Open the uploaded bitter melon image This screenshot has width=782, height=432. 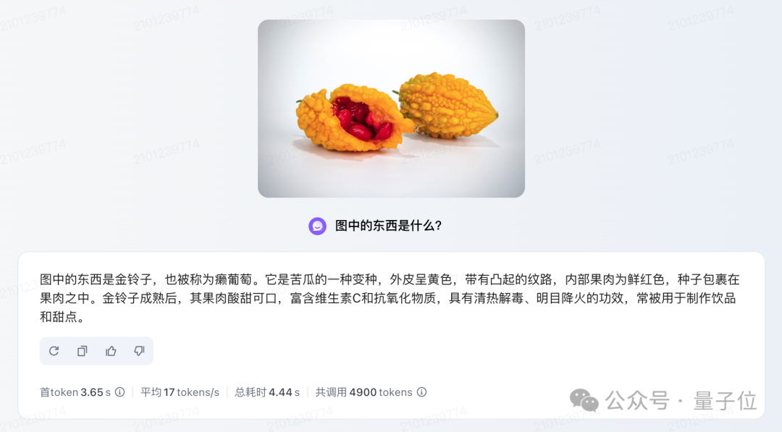click(x=391, y=109)
